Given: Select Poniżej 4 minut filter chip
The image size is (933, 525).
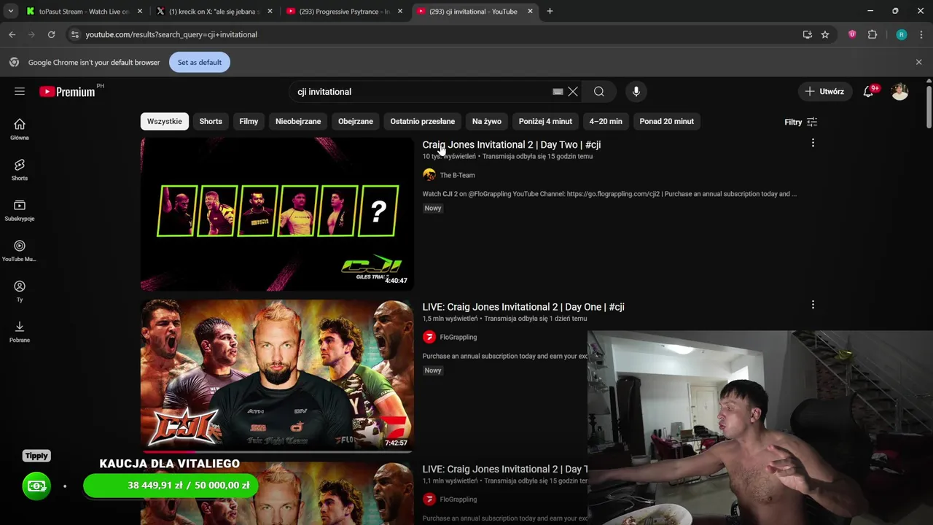Looking at the screenshot, I should (545, 121).
